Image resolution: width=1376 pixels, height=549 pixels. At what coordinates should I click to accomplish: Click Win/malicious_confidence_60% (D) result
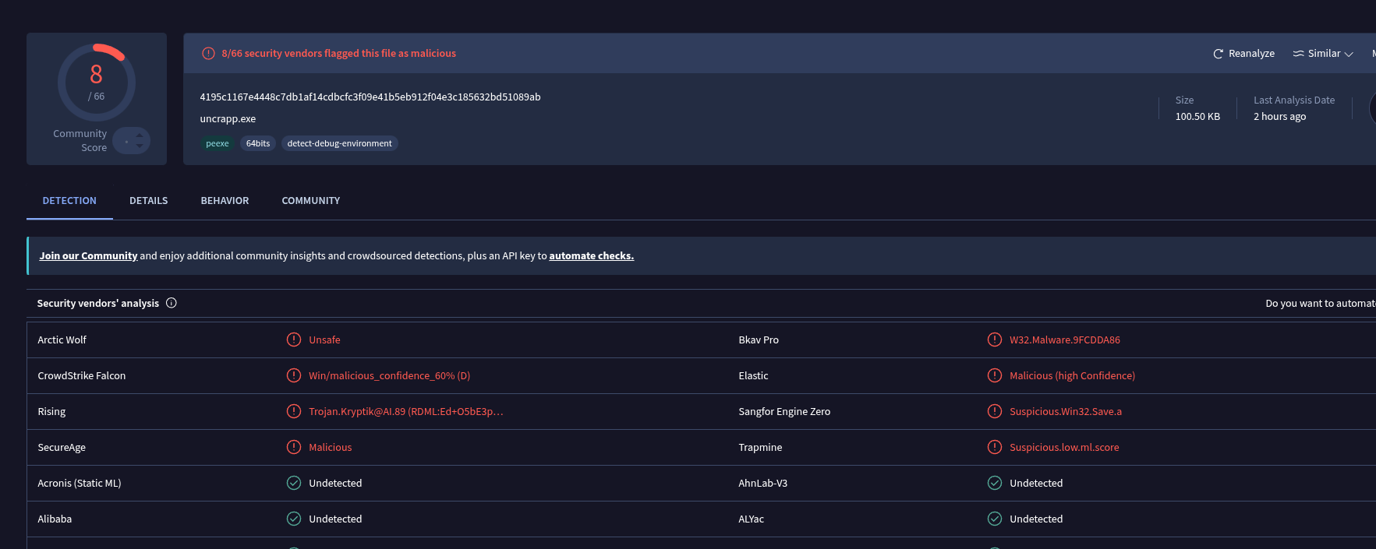click(x=389, y=376)
